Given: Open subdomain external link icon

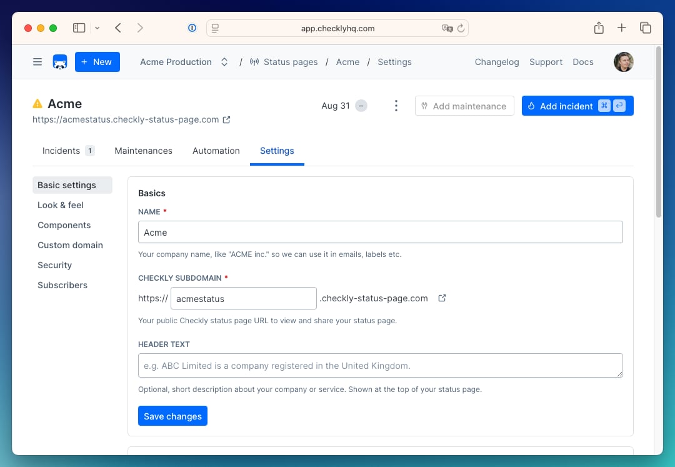Looking at the screenshot, I should (442, 298).
